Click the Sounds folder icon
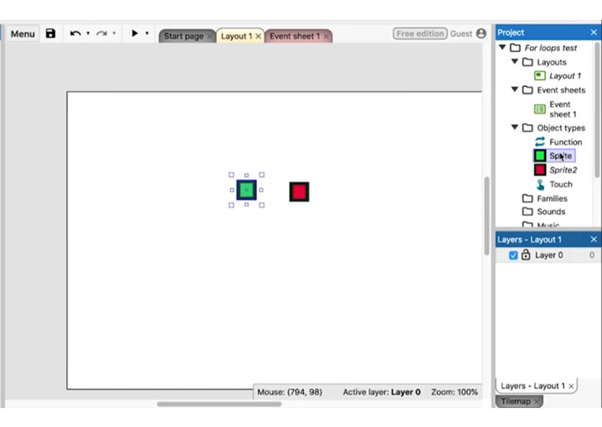The image size is (602, 427). click(x=528, y=212)
